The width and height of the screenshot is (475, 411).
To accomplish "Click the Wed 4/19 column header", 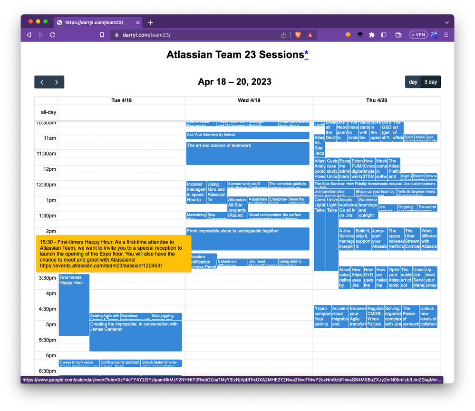I will (x=249, y=100).
